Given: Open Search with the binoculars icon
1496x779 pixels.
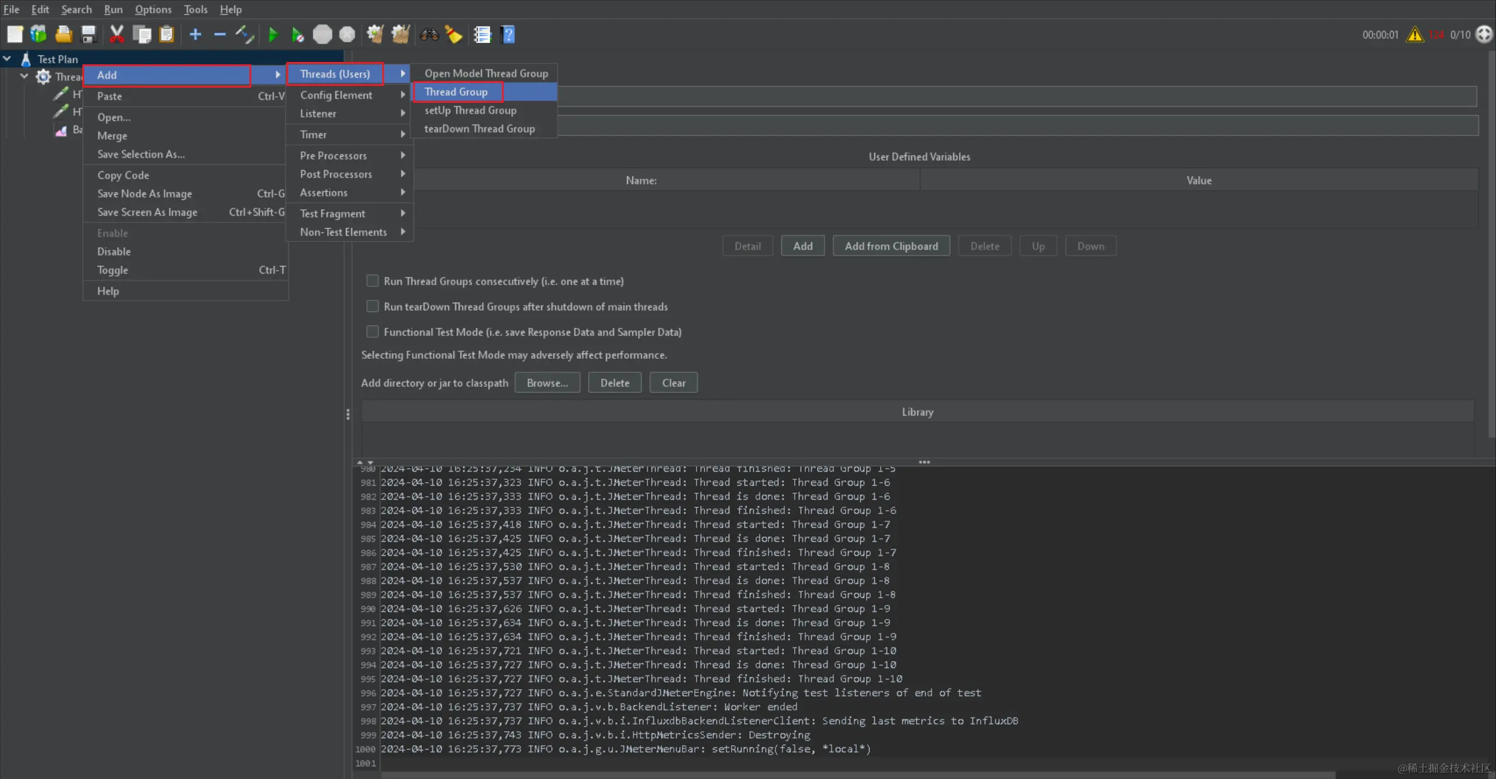Looking at the screenshot, I should 429,34.
